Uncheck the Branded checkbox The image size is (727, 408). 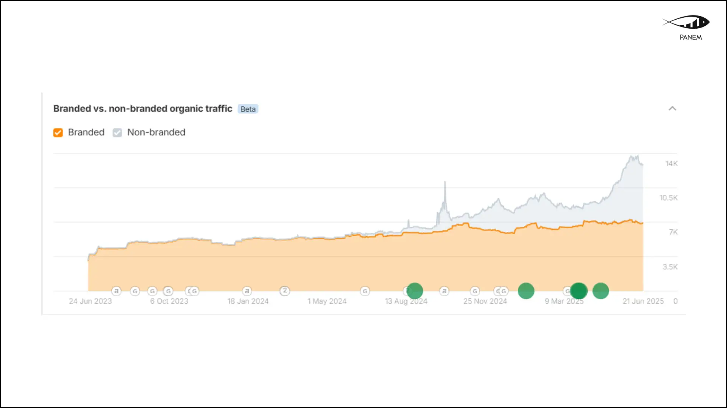pyautogui.click(x=58, y=133)
